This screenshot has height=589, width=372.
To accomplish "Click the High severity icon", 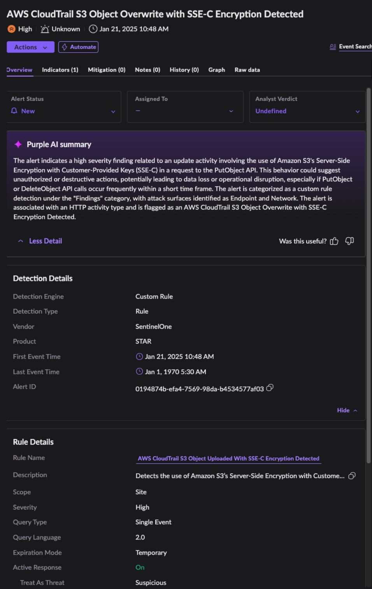I will 12,29.
